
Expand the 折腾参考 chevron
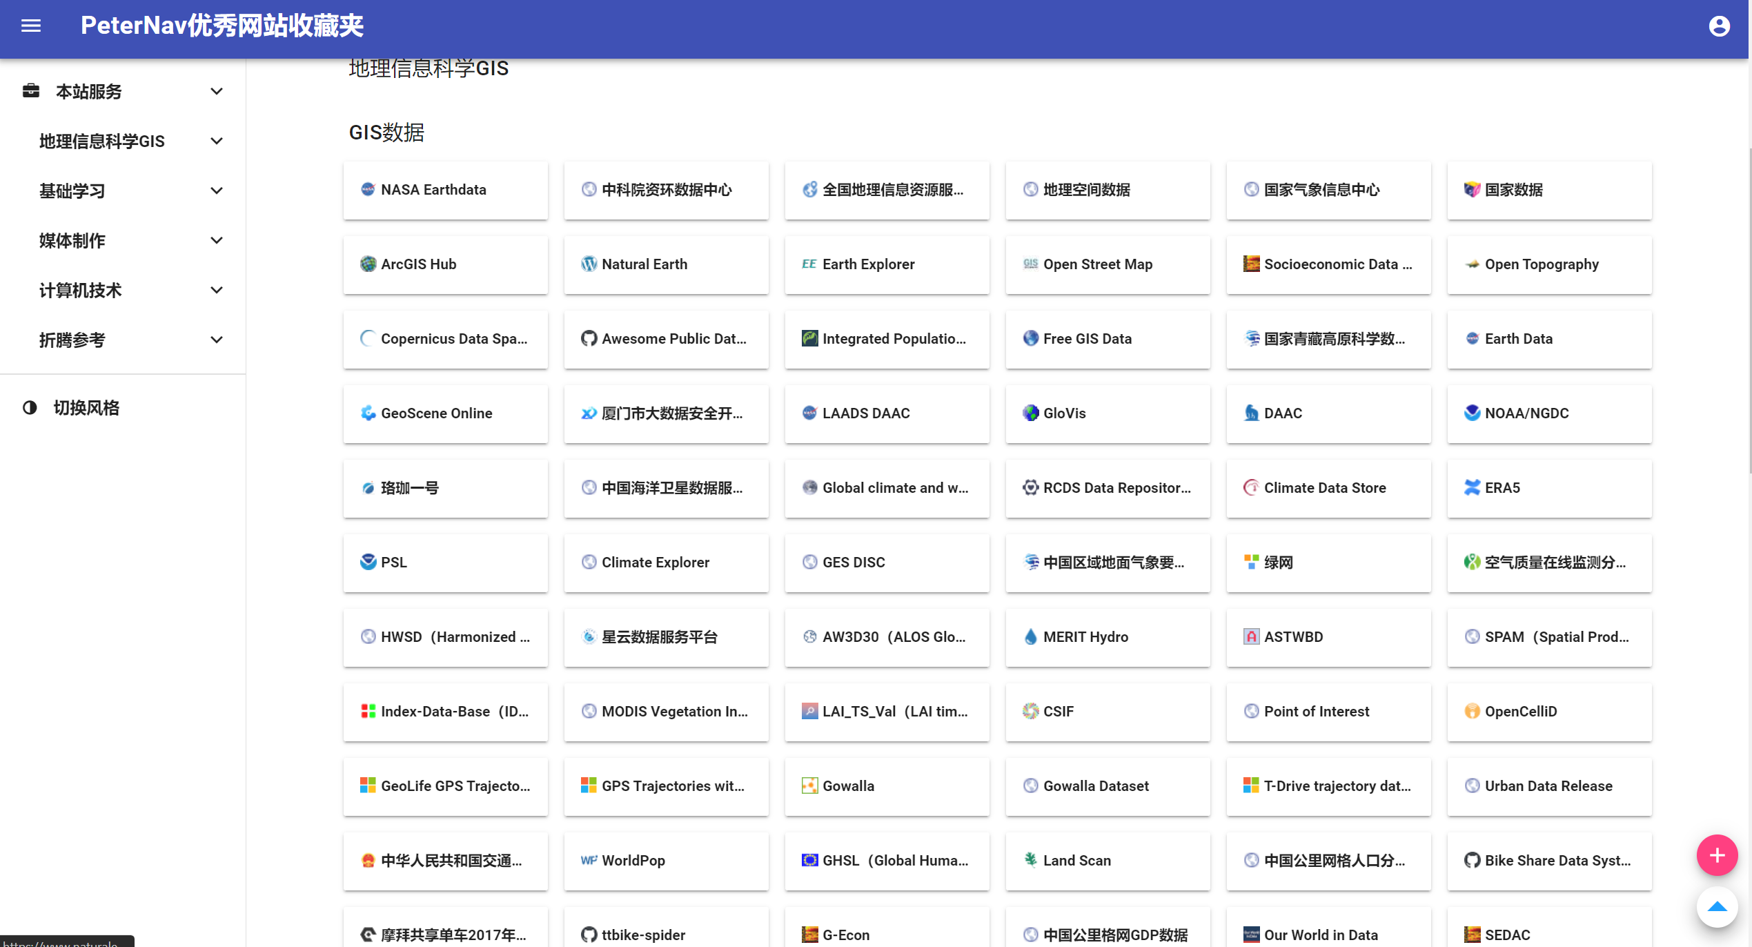[x=217, y=340]
